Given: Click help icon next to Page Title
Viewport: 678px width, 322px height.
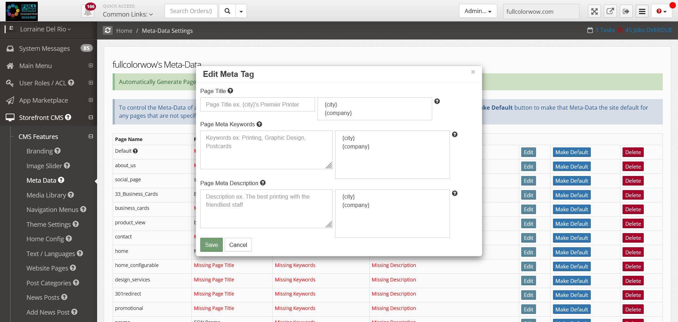Looking at the screenshot, I should (x=230, y=91).
